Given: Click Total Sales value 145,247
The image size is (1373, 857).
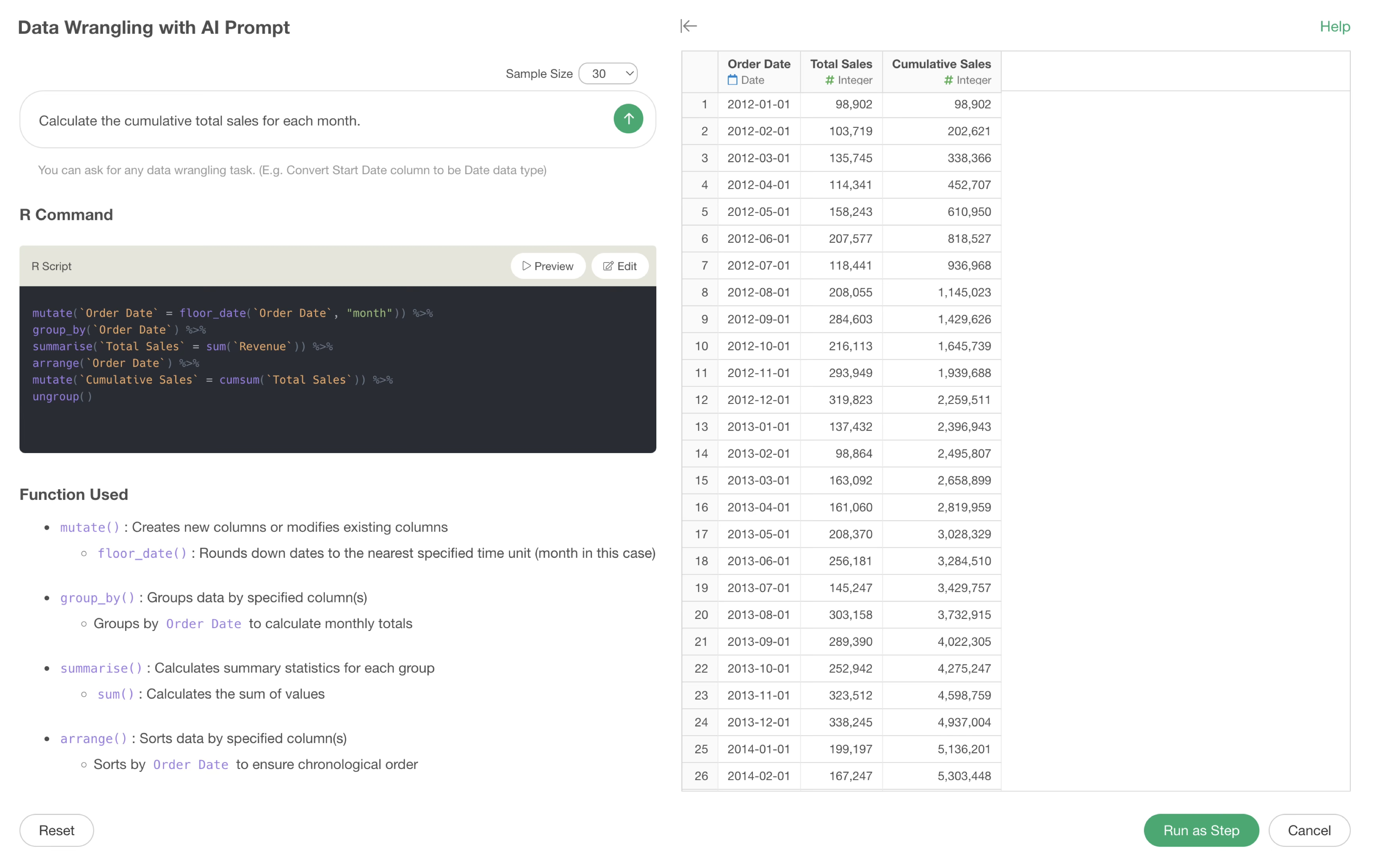Looking at the screenshot, I should click(841, 588).
